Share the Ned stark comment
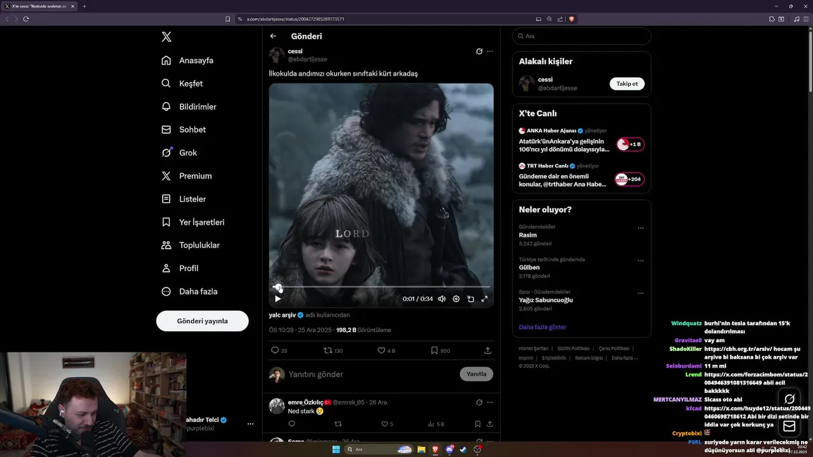This screenshot has height=457, width=813. 490,424
